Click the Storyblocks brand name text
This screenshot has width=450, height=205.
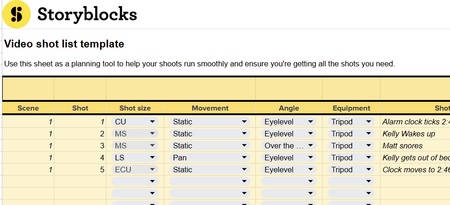pos(87,15)
